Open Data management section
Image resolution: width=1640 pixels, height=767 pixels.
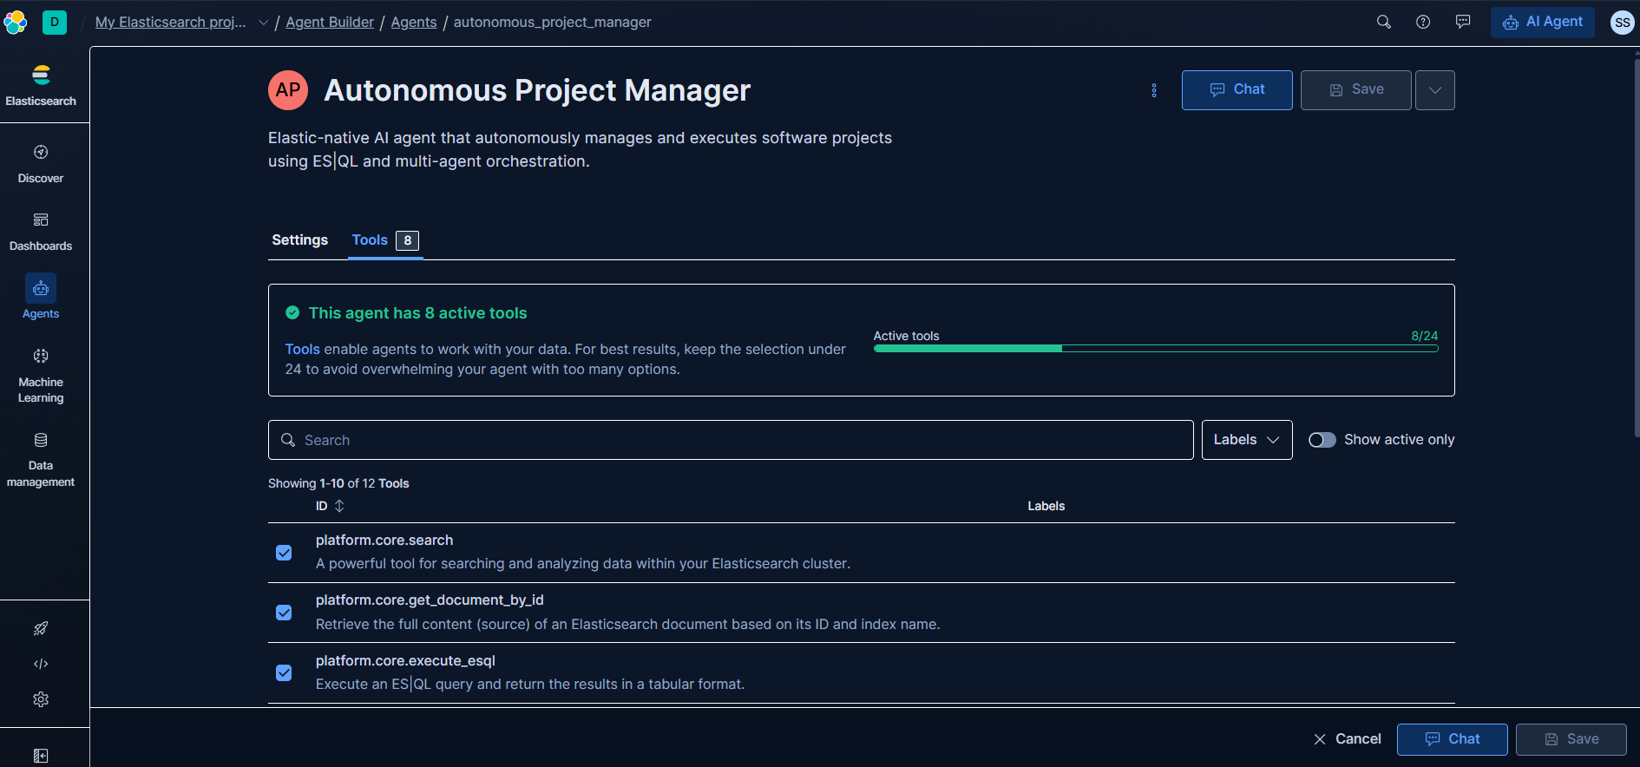[x=41, y=460]
